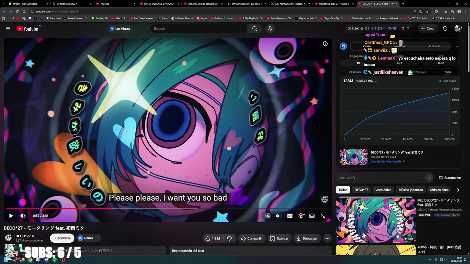This screenshot has width=470, height=264.
Task: Click the search magnifier button
Action: click(x=254, y=29)
